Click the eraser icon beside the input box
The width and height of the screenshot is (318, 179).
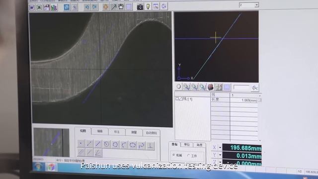255,88
